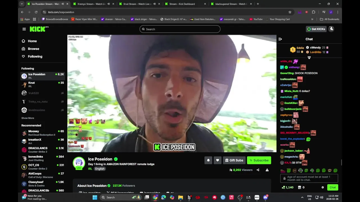Open the Browse sidebar link
Viewport: 360px width, 202px height.
pos(33,49)
